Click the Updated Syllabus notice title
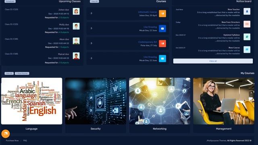The width and height of the screenshot is (258, 145). click(231, 35)
